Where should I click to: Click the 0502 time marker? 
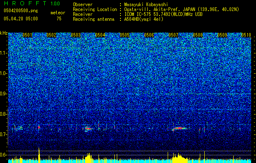tap(51, 35)
